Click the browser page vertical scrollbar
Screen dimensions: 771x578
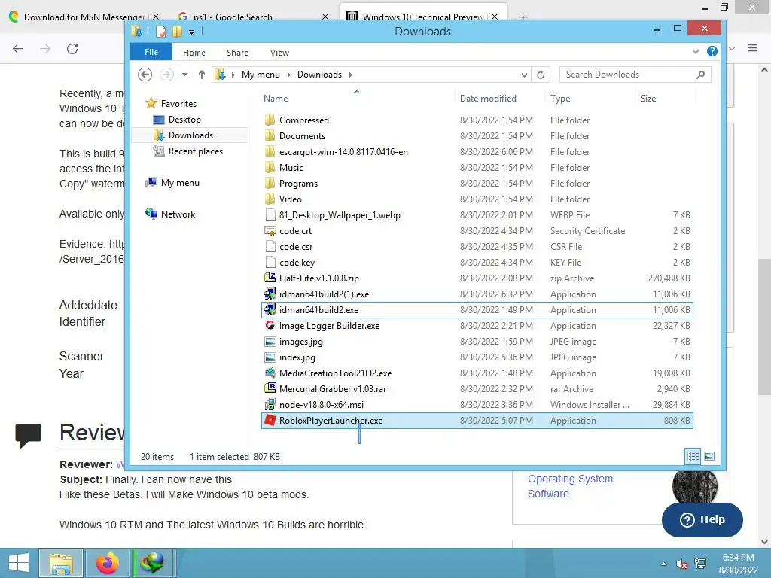(x=764, y=325)
